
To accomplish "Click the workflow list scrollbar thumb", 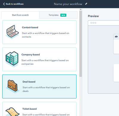I will click(x=81, y=44).
